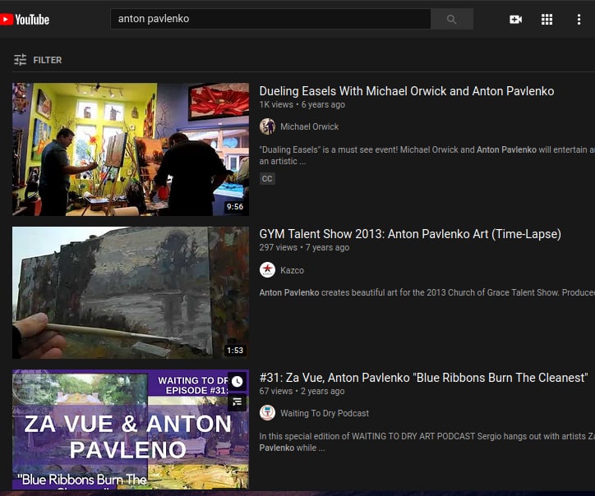Image resolution: width=595 pixels, height=496 pixels.
Task: Click the CC closed captions badge
Action: coord(267,178)
